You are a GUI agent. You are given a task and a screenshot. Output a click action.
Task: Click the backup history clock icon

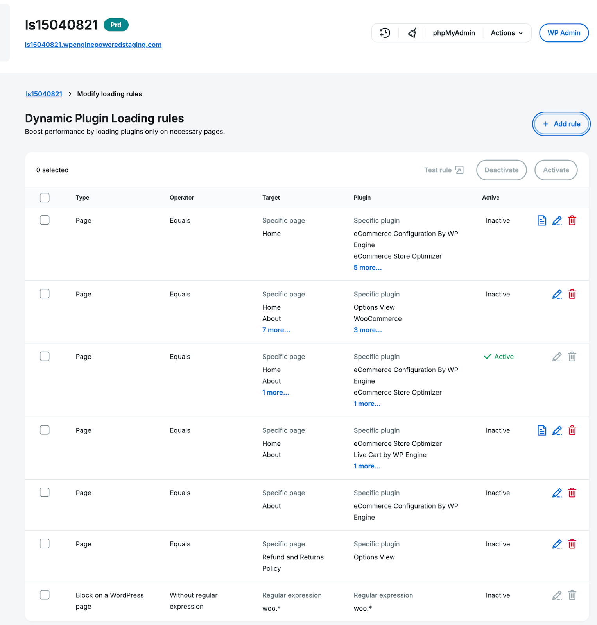(x=385, y=33)
